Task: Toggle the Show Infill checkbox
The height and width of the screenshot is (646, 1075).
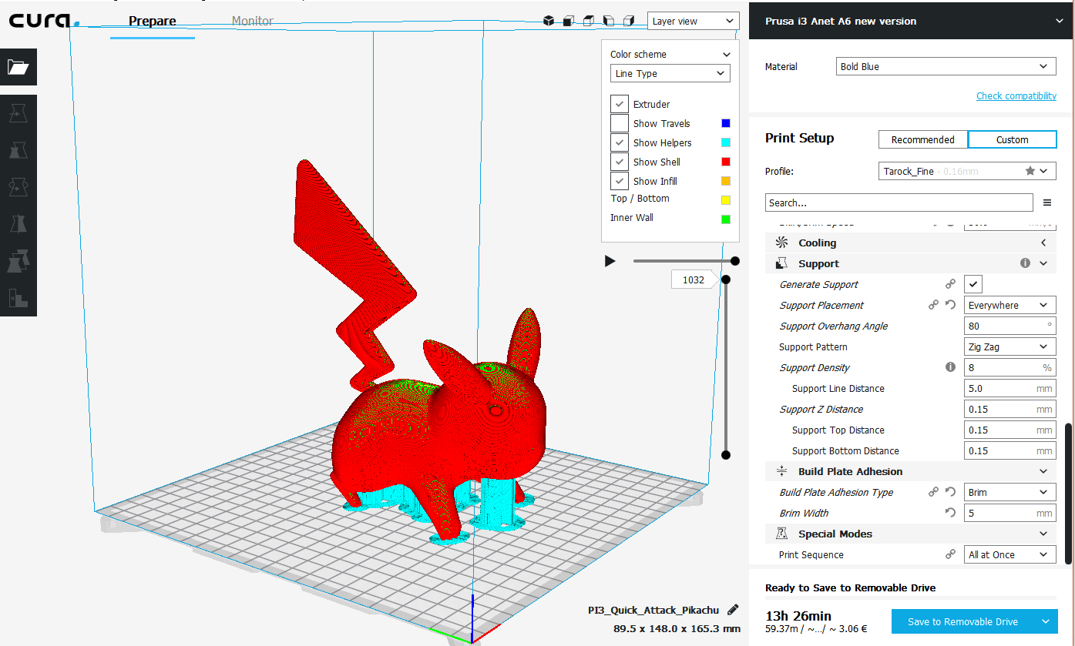Action: click(620, 181)
